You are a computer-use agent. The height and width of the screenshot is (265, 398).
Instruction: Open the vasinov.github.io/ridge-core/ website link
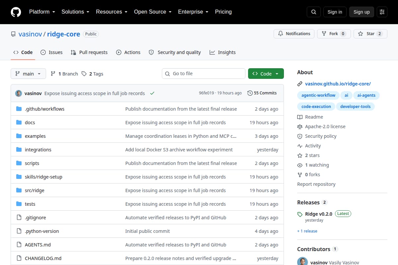pos(338,84)
